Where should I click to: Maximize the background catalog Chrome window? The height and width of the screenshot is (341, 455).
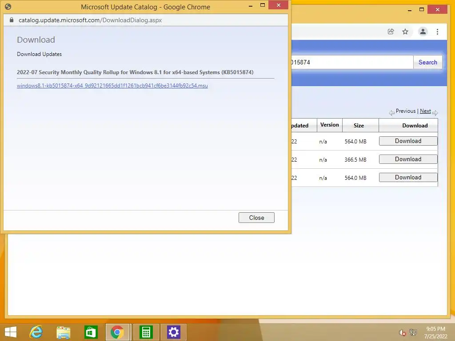pos(422,10)
